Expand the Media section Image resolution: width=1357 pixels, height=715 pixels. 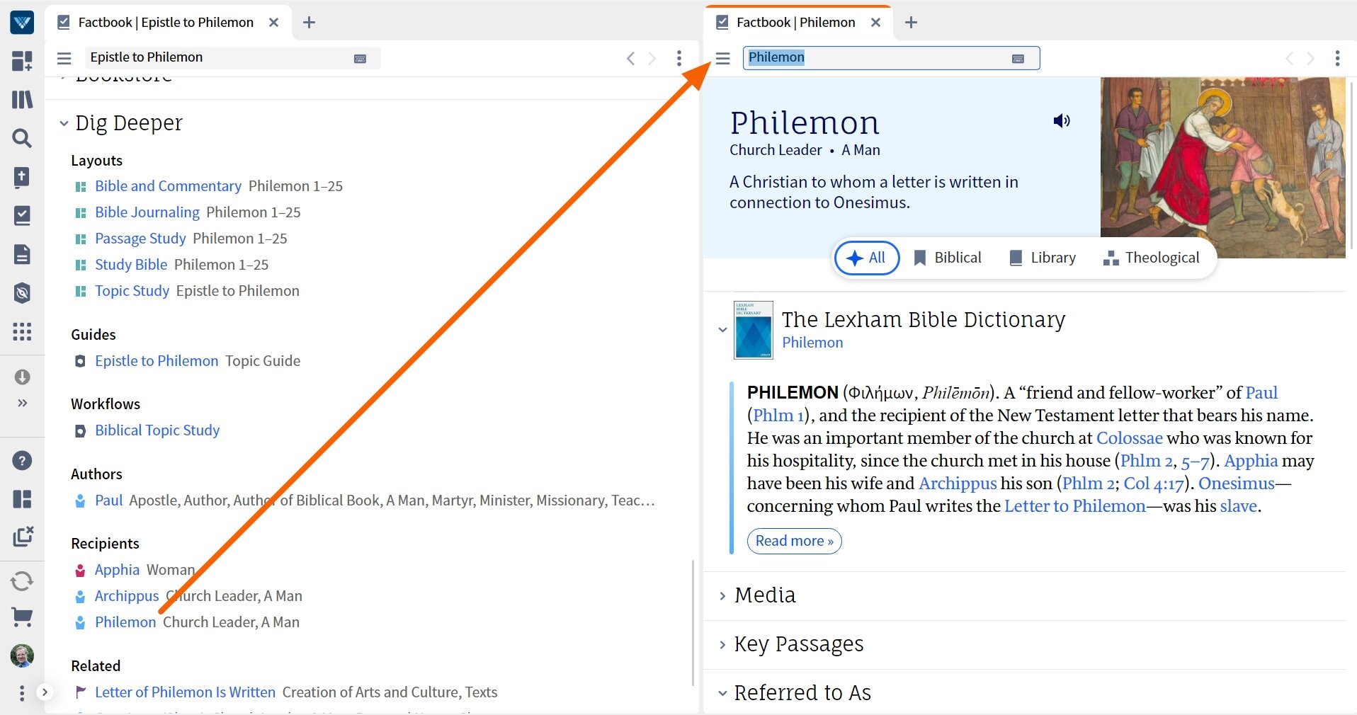pos(722,596)
